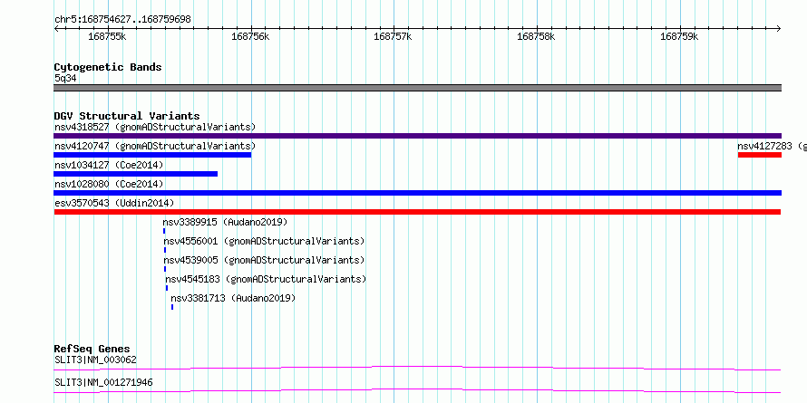Click the DGV Structural Variants track heading
Image resolution: width=807 pixels, height=403 pixels.
coord(127,116)
